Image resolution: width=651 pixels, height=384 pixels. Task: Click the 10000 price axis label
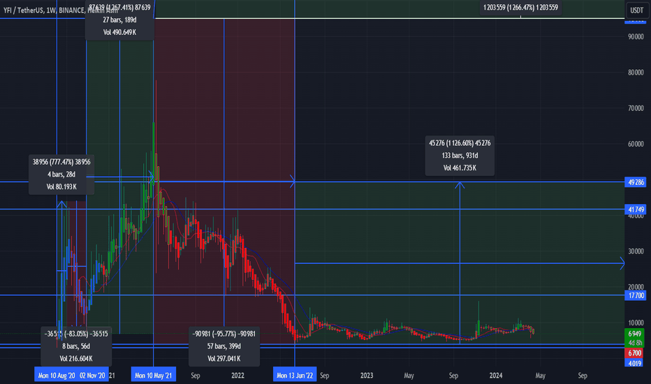click(x=636, y=323)
